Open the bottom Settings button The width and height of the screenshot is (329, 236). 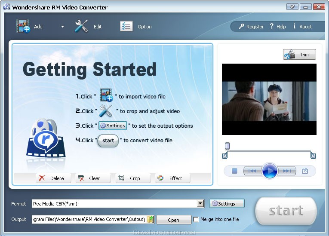227,203
